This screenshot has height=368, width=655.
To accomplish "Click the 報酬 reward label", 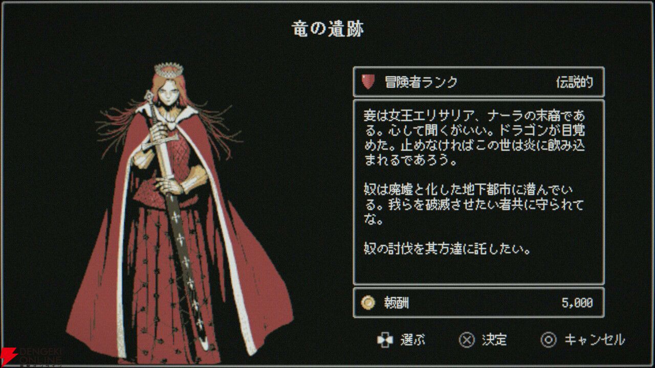I will click(397, 303).
